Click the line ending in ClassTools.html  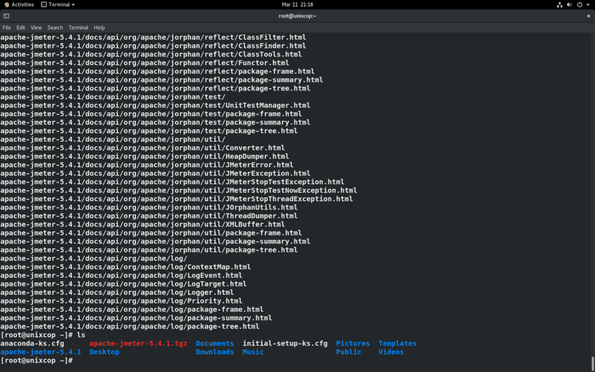click(151, 54)
